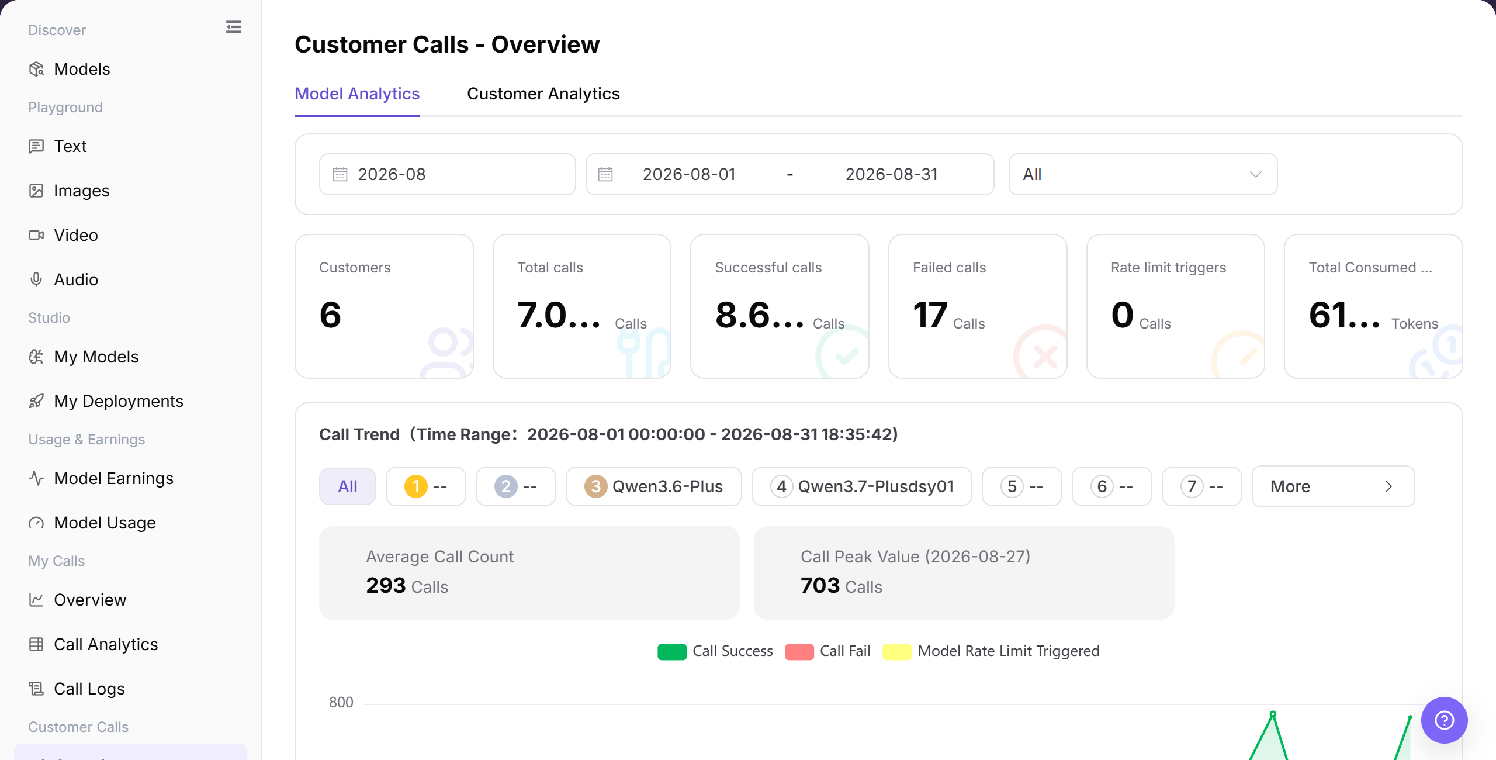Click the My Models brain icon

pyautogui.click(x=36, y=357)
